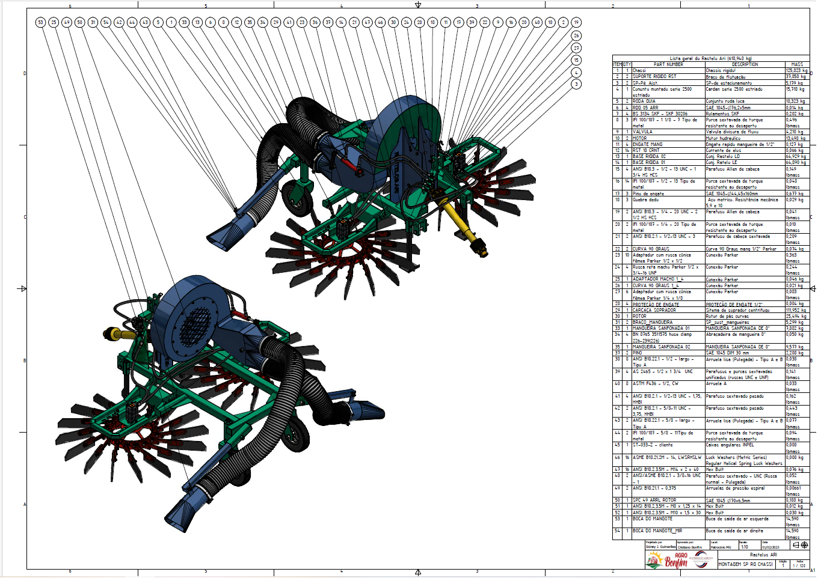The height and width of the screenshot is (578, 818).
Task: Select the item balloon labeled 50
Action: point(79,22)
